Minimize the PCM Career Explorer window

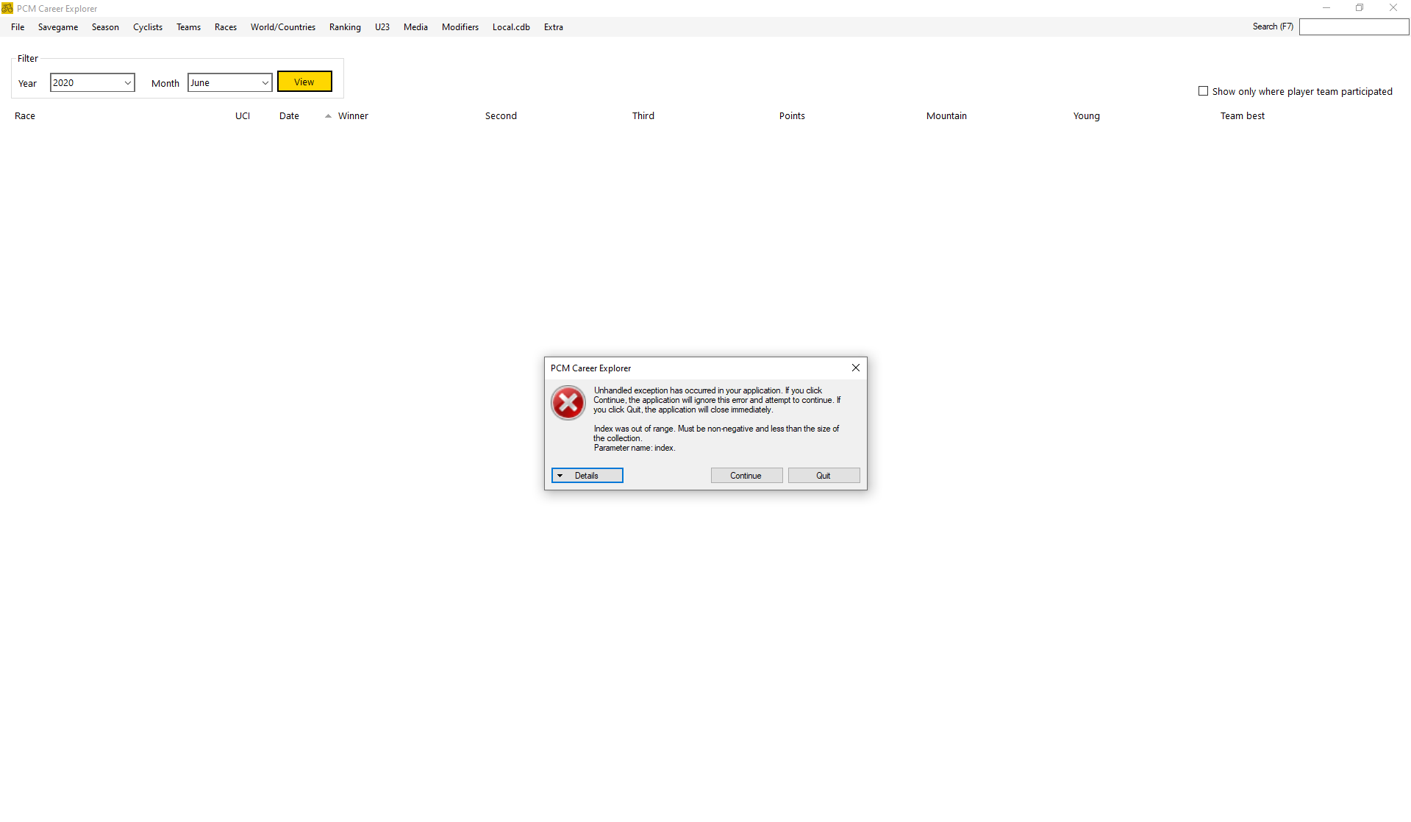point(1326,8)
